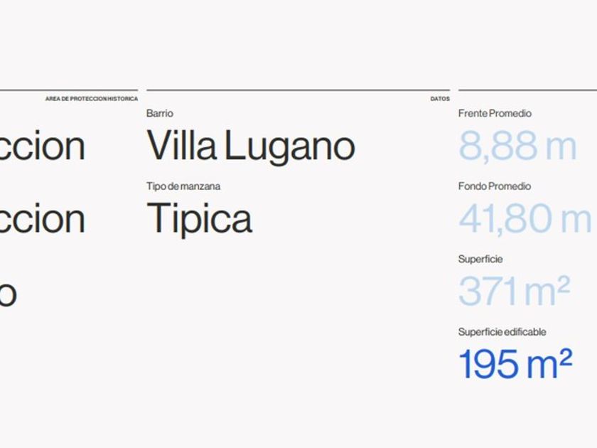The image size is (597, 448).
Task: Select the 8,88 m frontage value
Action: tap(517, 146)
